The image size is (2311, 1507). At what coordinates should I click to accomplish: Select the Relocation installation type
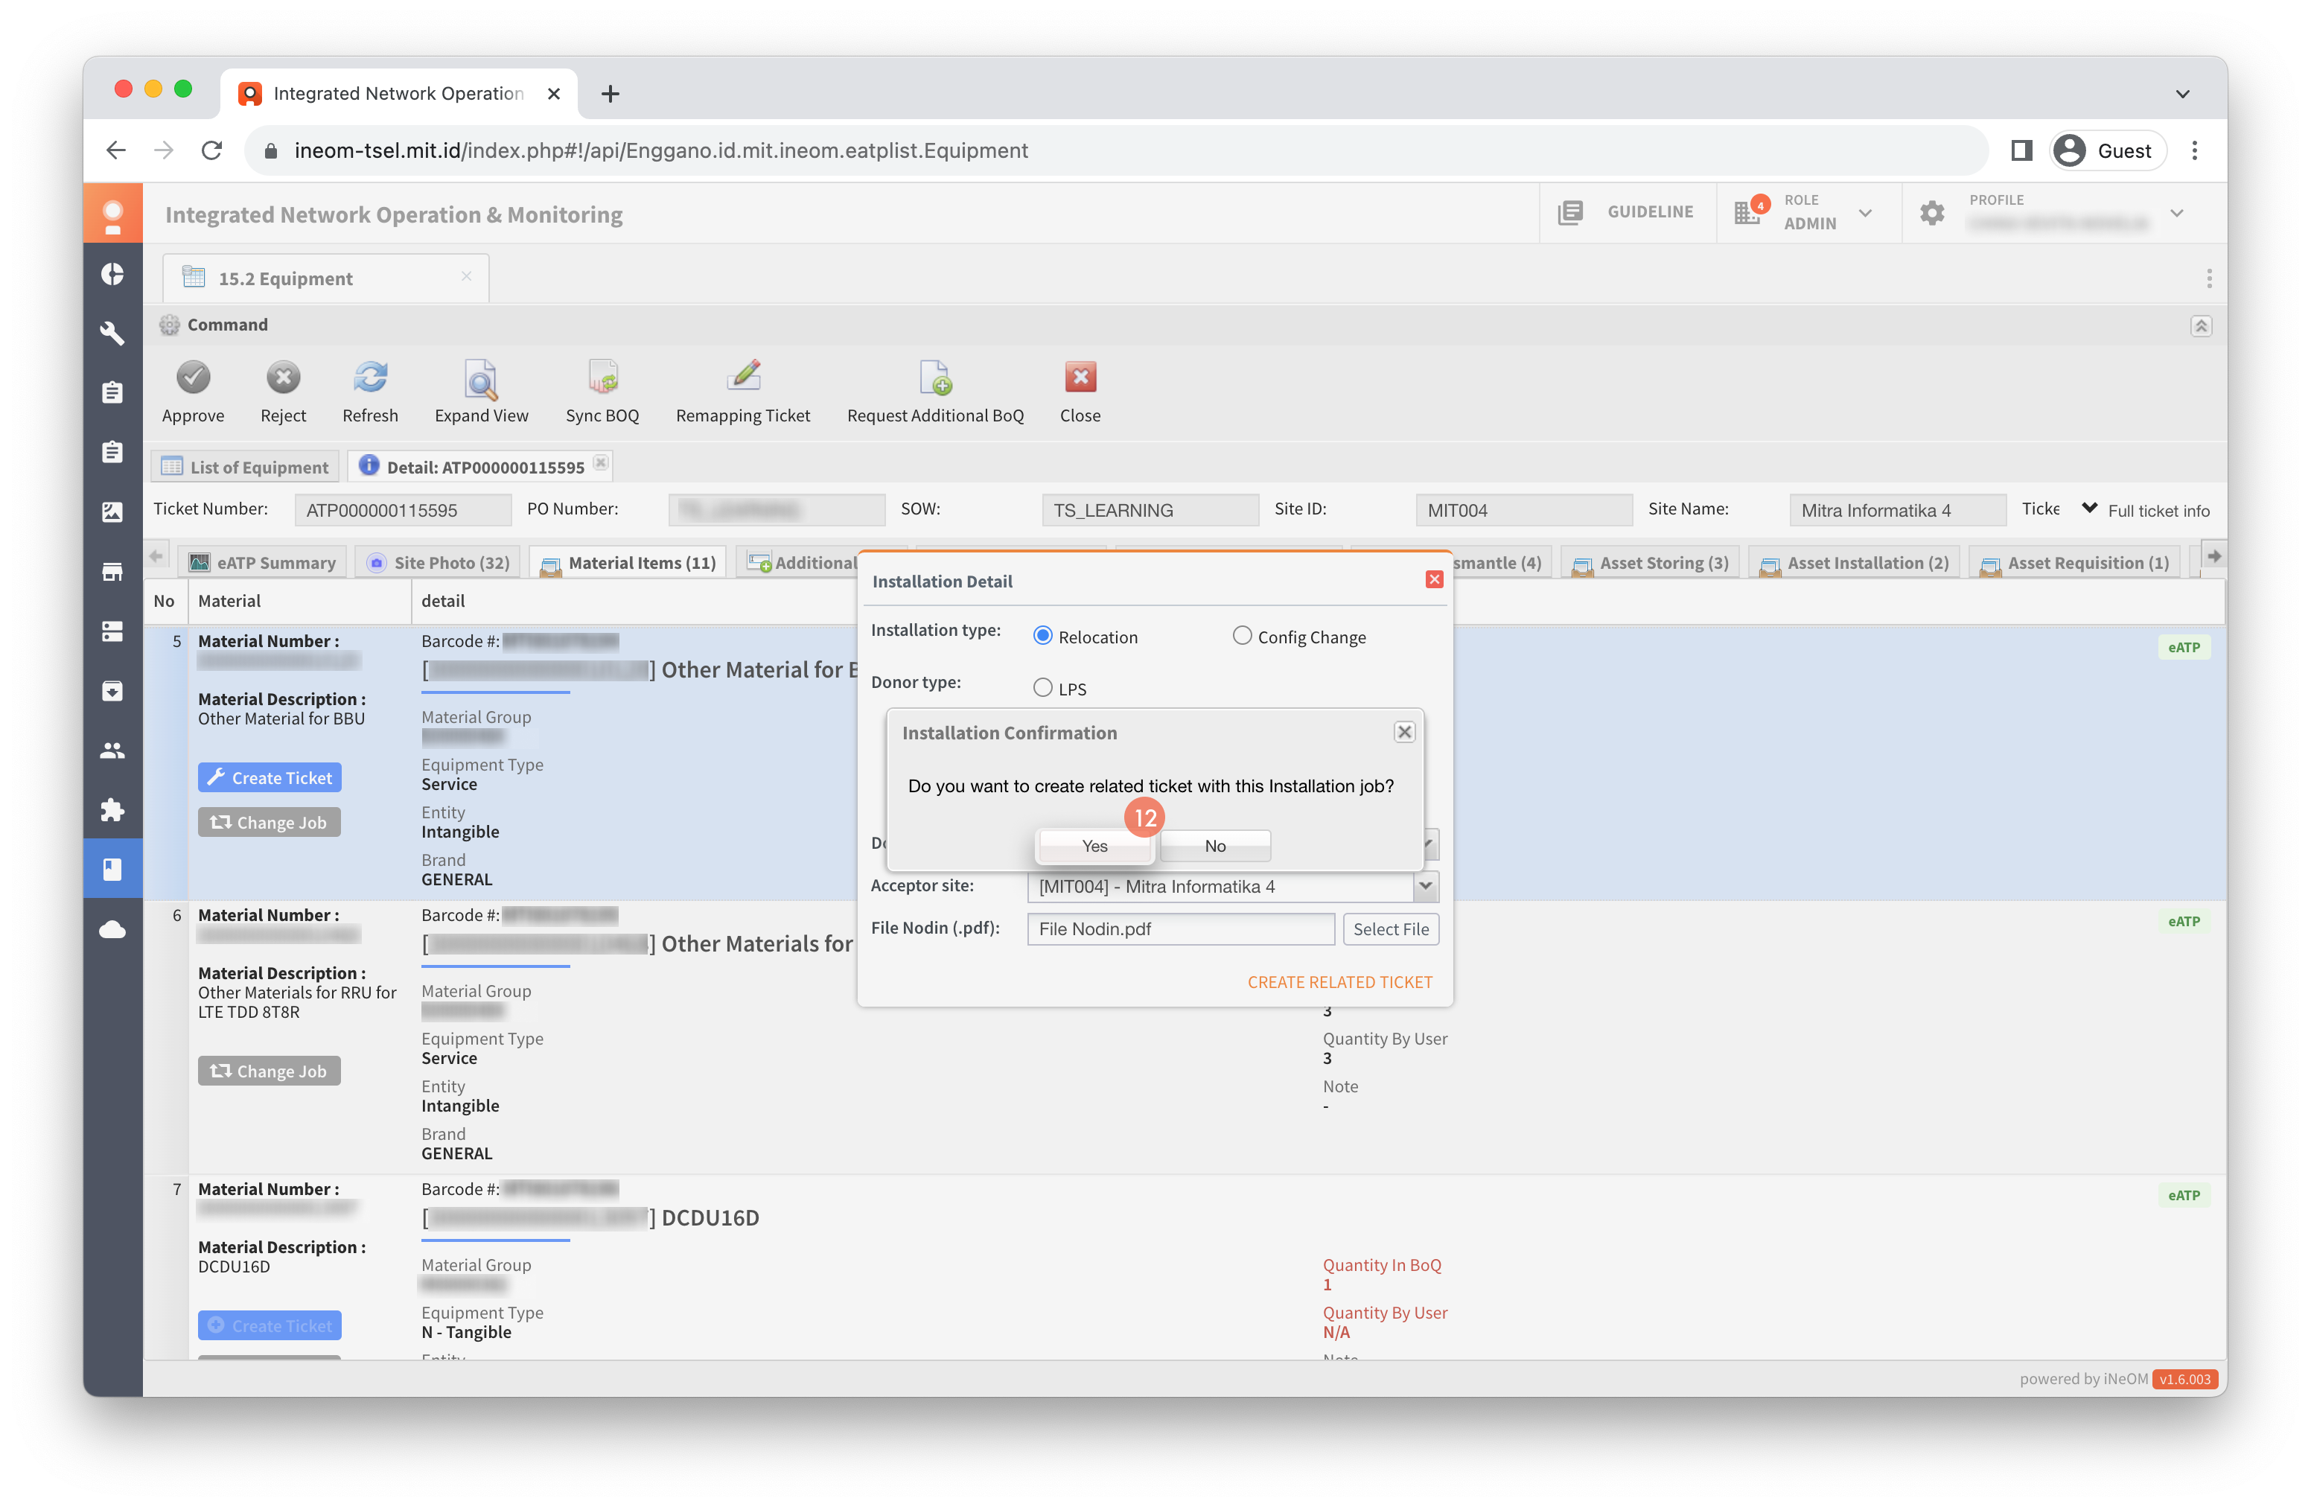tap(1042, 636)
